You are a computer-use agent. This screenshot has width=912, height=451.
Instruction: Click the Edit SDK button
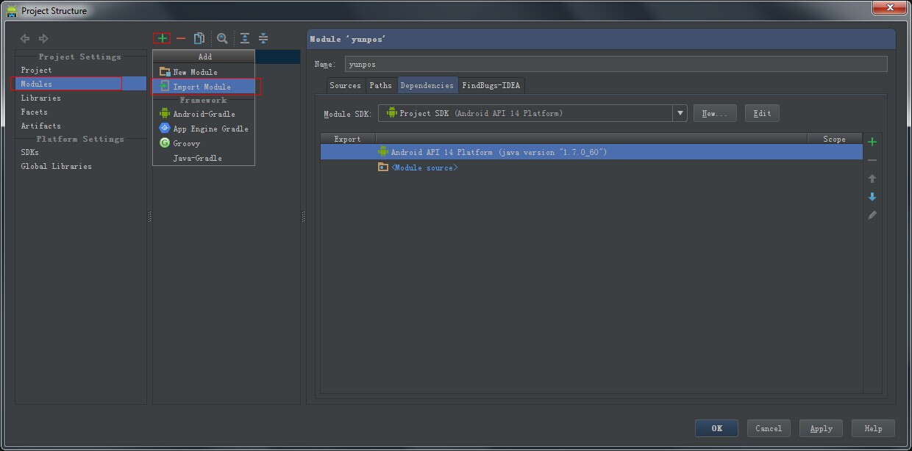763,113
